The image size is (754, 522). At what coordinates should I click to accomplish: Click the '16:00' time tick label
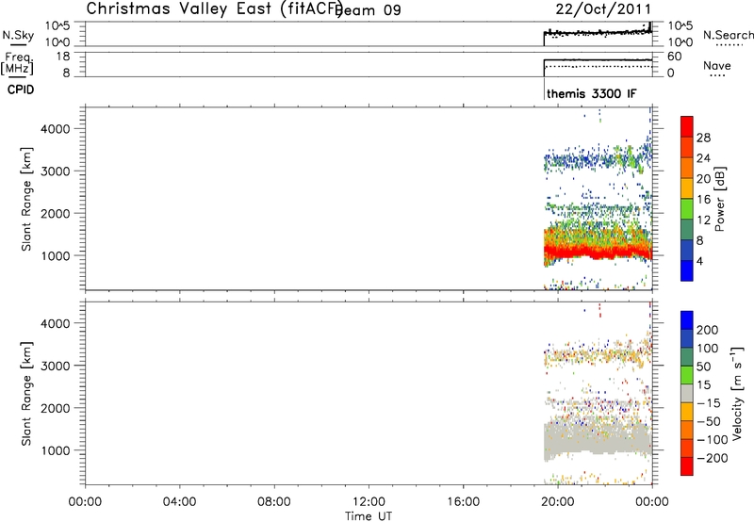[x=463, y=502]
